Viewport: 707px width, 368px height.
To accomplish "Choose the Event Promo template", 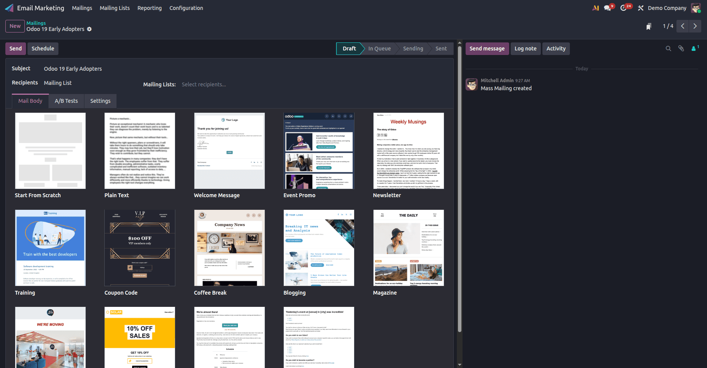I will click(319, 151).
